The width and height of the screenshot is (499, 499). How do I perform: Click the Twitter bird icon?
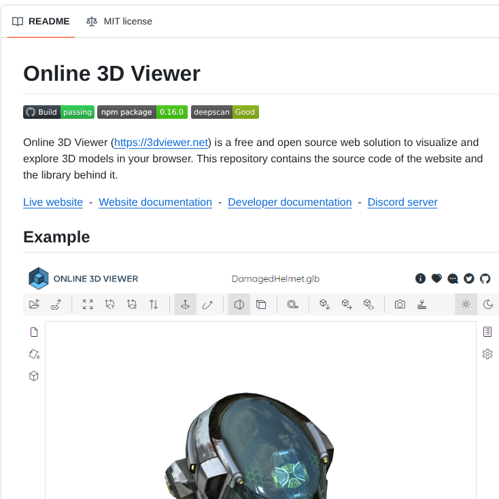468,278
